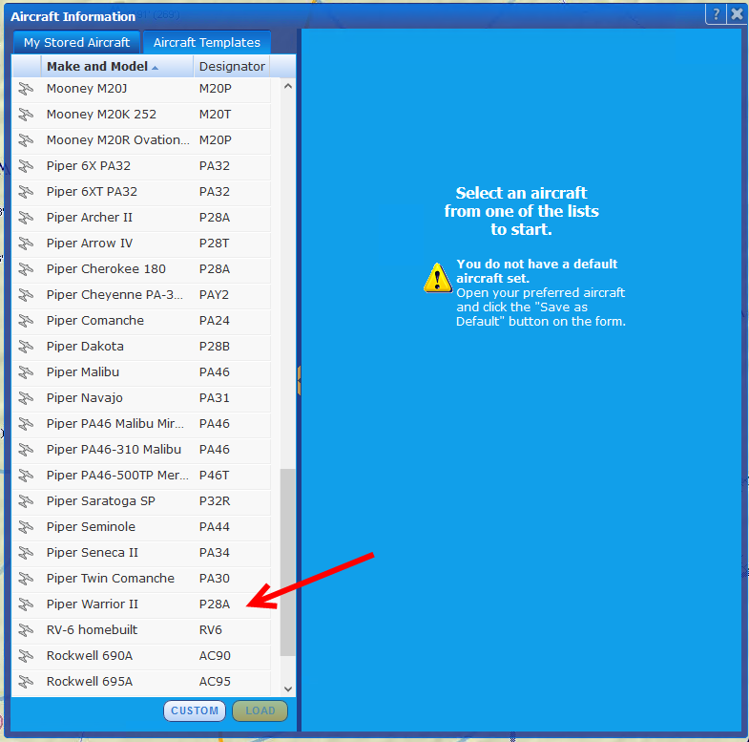Click airplane icon beside Rockwell 690A
The width and height of the screenshot is (749, 742).
pyautogui.click(x=26, y=656)
